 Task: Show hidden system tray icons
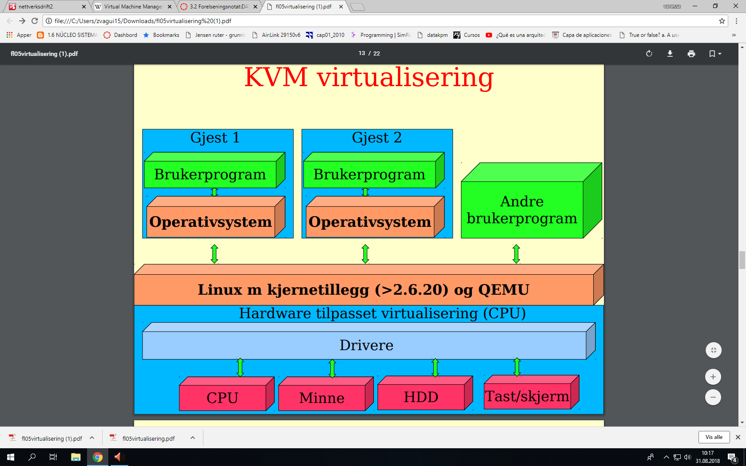(x=667, y=457)
